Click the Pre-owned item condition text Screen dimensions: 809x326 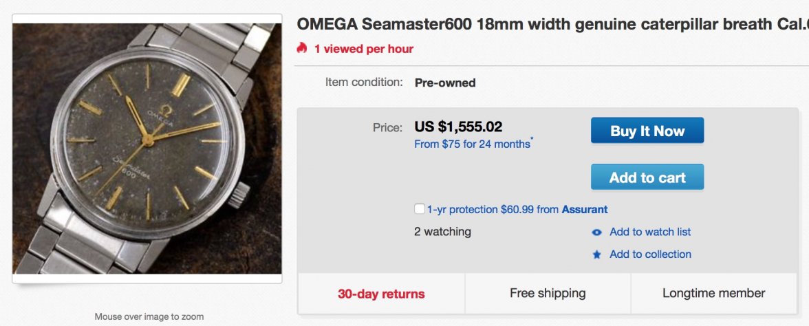[x=445, y=83]
